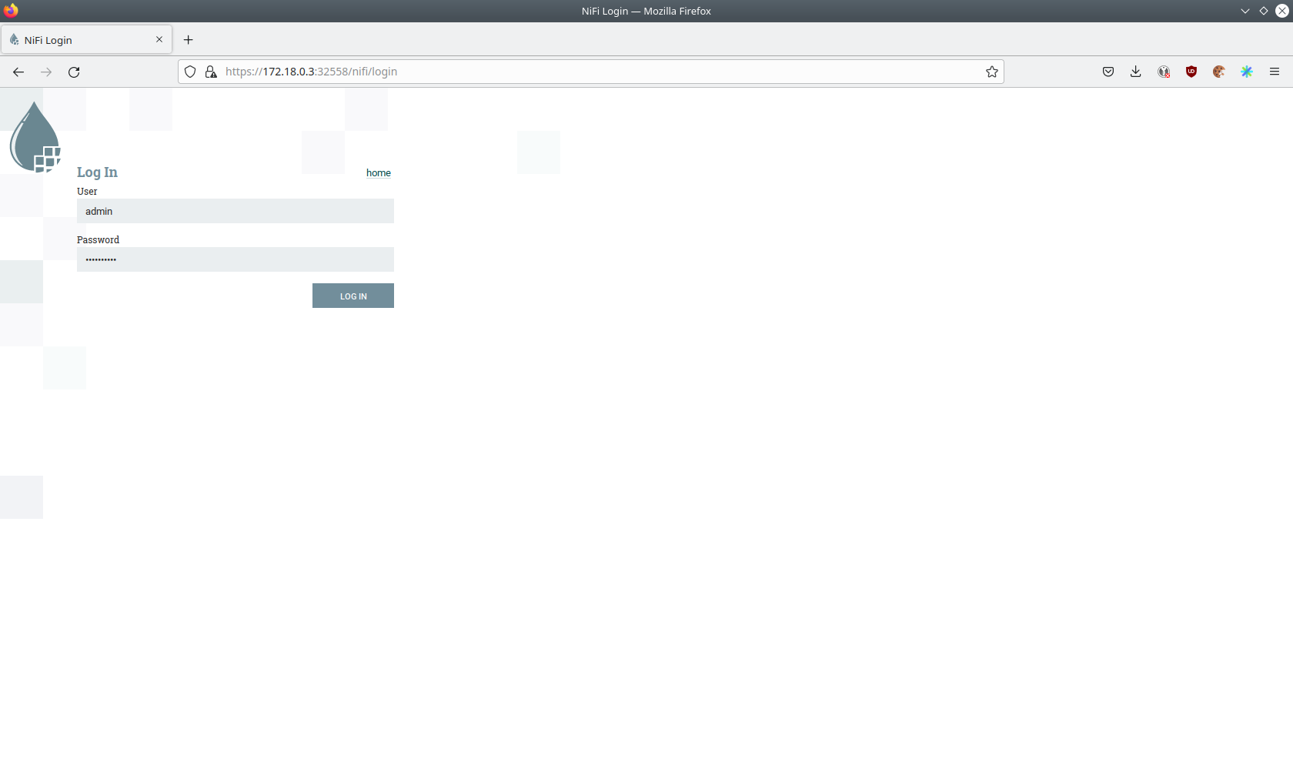The image size is (1293, 779).
Task: Go back to the previous page
Action: point(18,72)
